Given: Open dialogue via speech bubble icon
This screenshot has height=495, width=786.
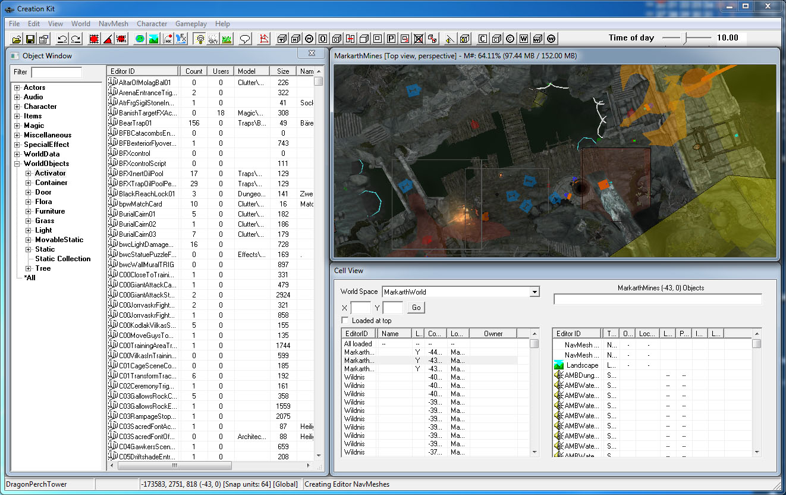Looking at the screenshot, I should point(245,39).
